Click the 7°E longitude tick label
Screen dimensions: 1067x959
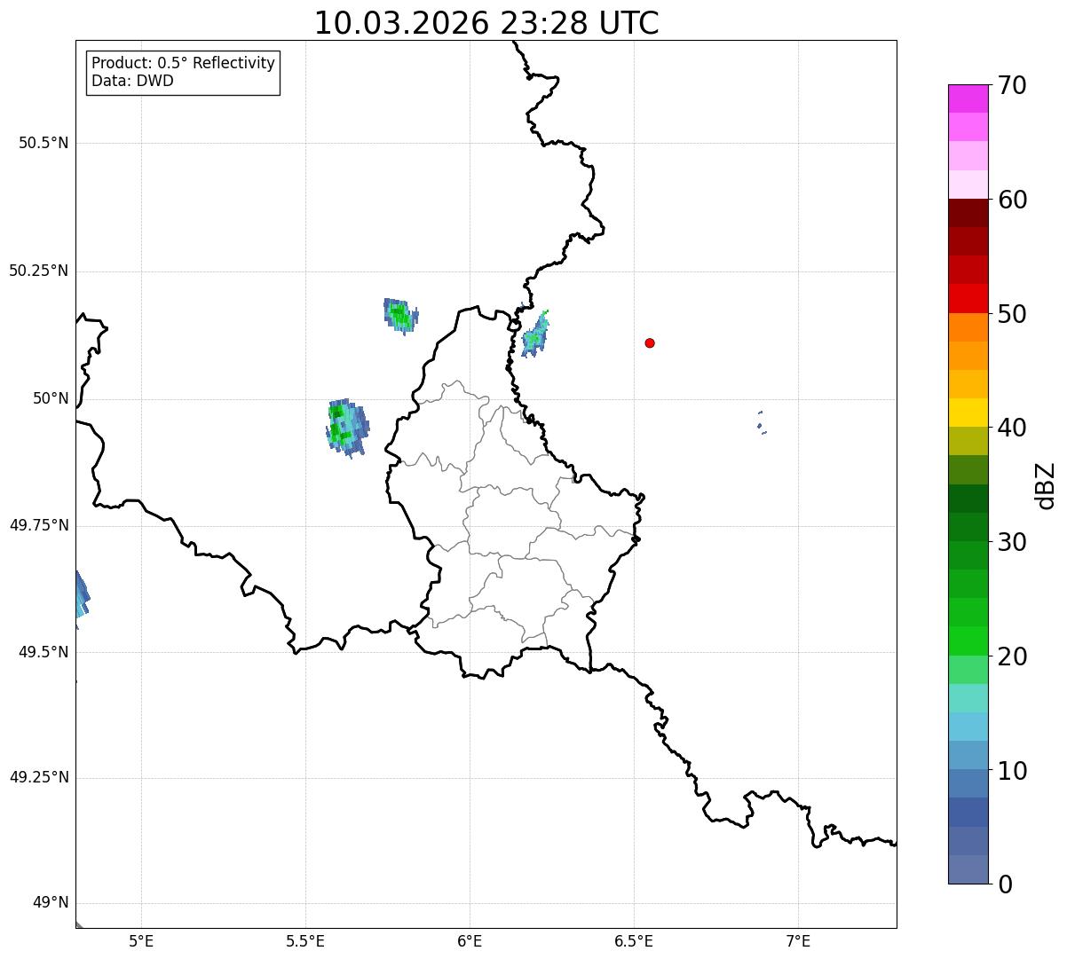[x=798, y=940]
